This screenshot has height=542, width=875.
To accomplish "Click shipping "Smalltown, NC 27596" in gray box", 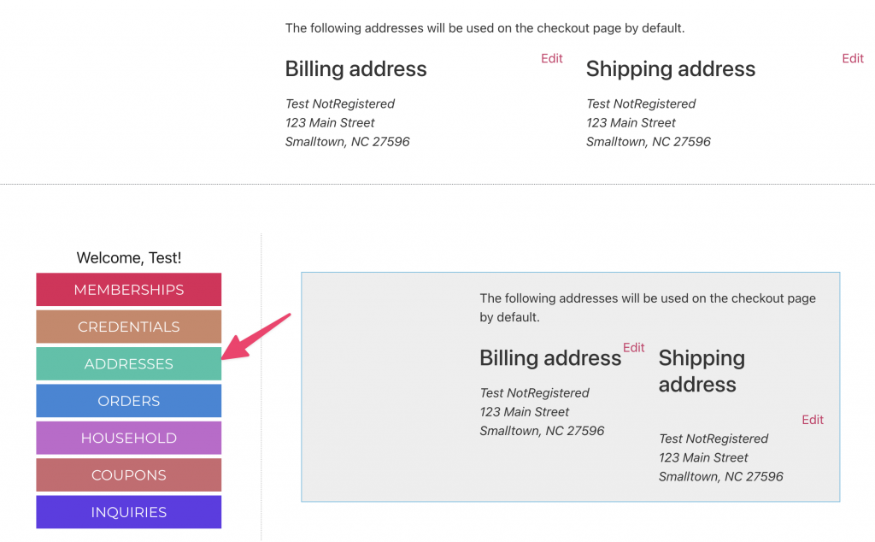I will pyautogui.click(x=720, y=476).
